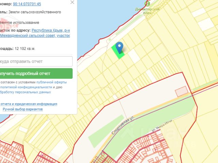Click the green detailed report button
The width and height of the screenshot is (218, 163).
[x=36, y=73]
